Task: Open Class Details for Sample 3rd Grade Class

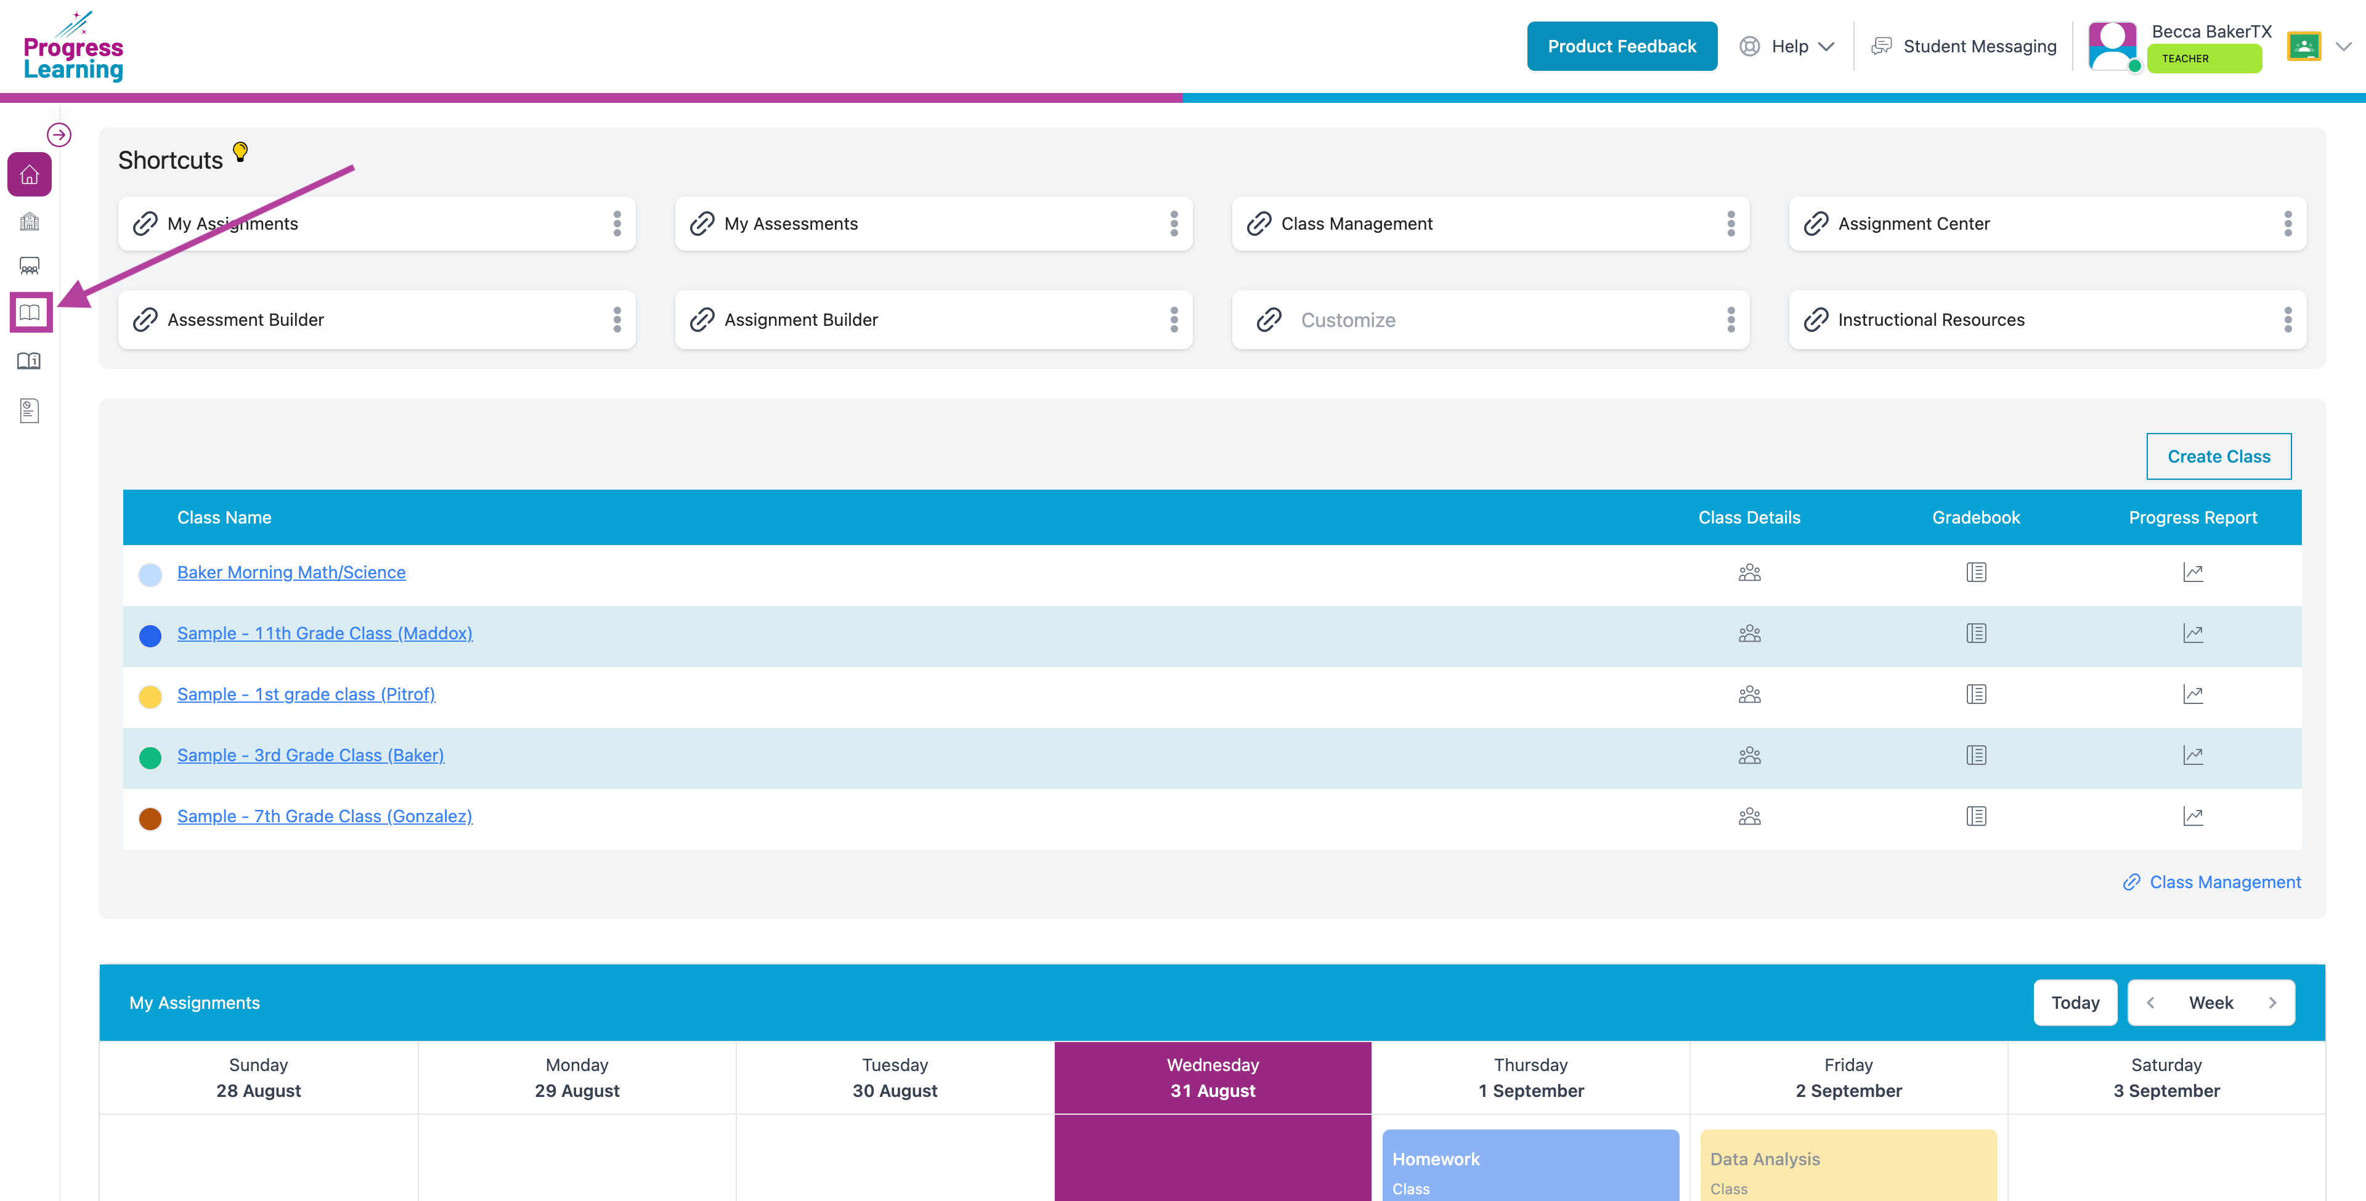Action: tap(1750, 756)
